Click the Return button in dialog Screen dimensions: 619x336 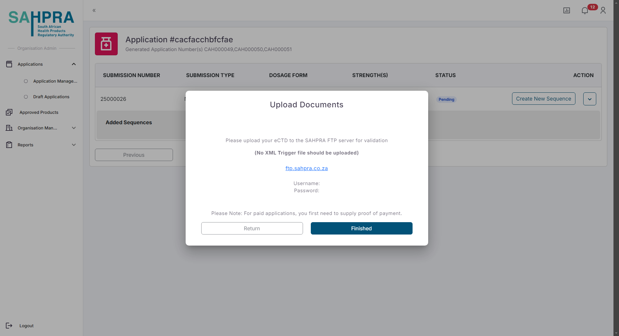tap(252, 228)
